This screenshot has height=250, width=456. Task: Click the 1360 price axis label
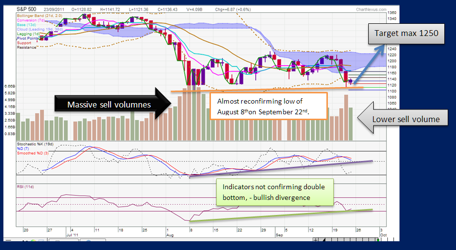392,13
